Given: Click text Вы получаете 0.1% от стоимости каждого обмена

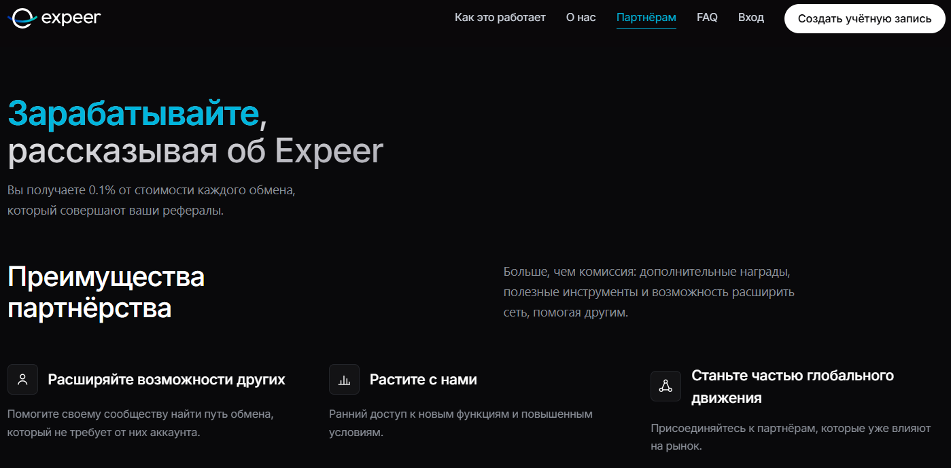Looking at the screenshot, I should tap(152, 190).
